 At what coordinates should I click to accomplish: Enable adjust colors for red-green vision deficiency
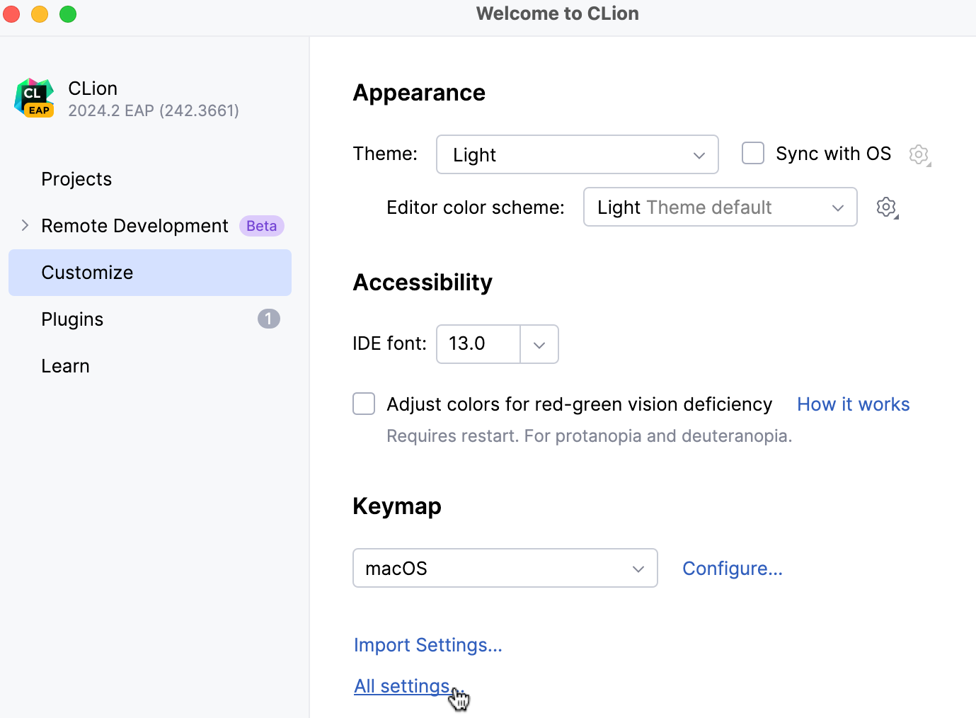tap(363, 404)
